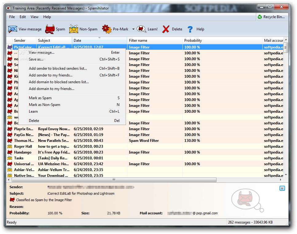Image resolution: width=297 pixels, height=234 pixels.
Task: Click the View message magnifier envelope icon
Action: pos(13,29)
